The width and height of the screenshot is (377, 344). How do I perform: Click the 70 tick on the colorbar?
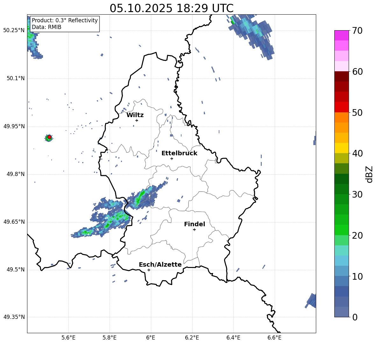coord(357,31)
